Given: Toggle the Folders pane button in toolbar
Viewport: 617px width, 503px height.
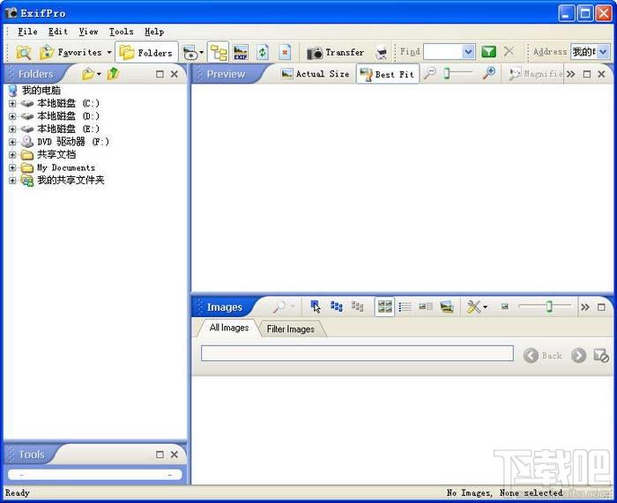Looking at the screenshot, I should 146,52.
